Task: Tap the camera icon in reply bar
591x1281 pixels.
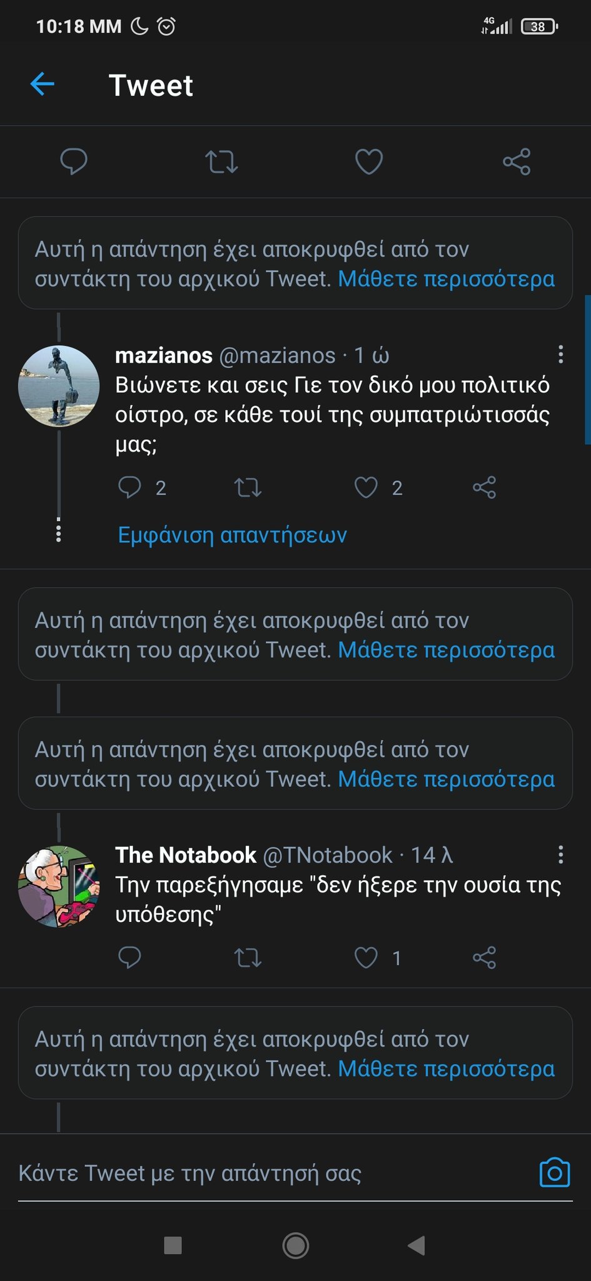Action: tap(555, 1173)
